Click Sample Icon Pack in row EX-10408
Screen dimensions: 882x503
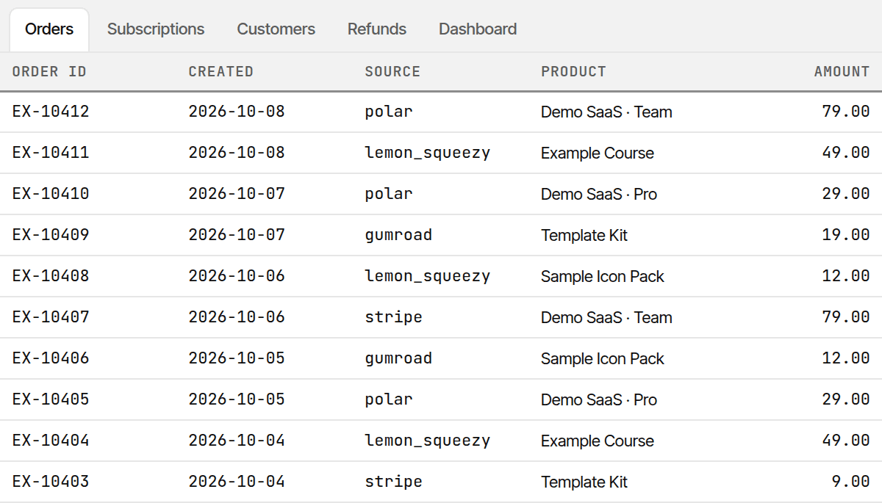coord(603,276)
